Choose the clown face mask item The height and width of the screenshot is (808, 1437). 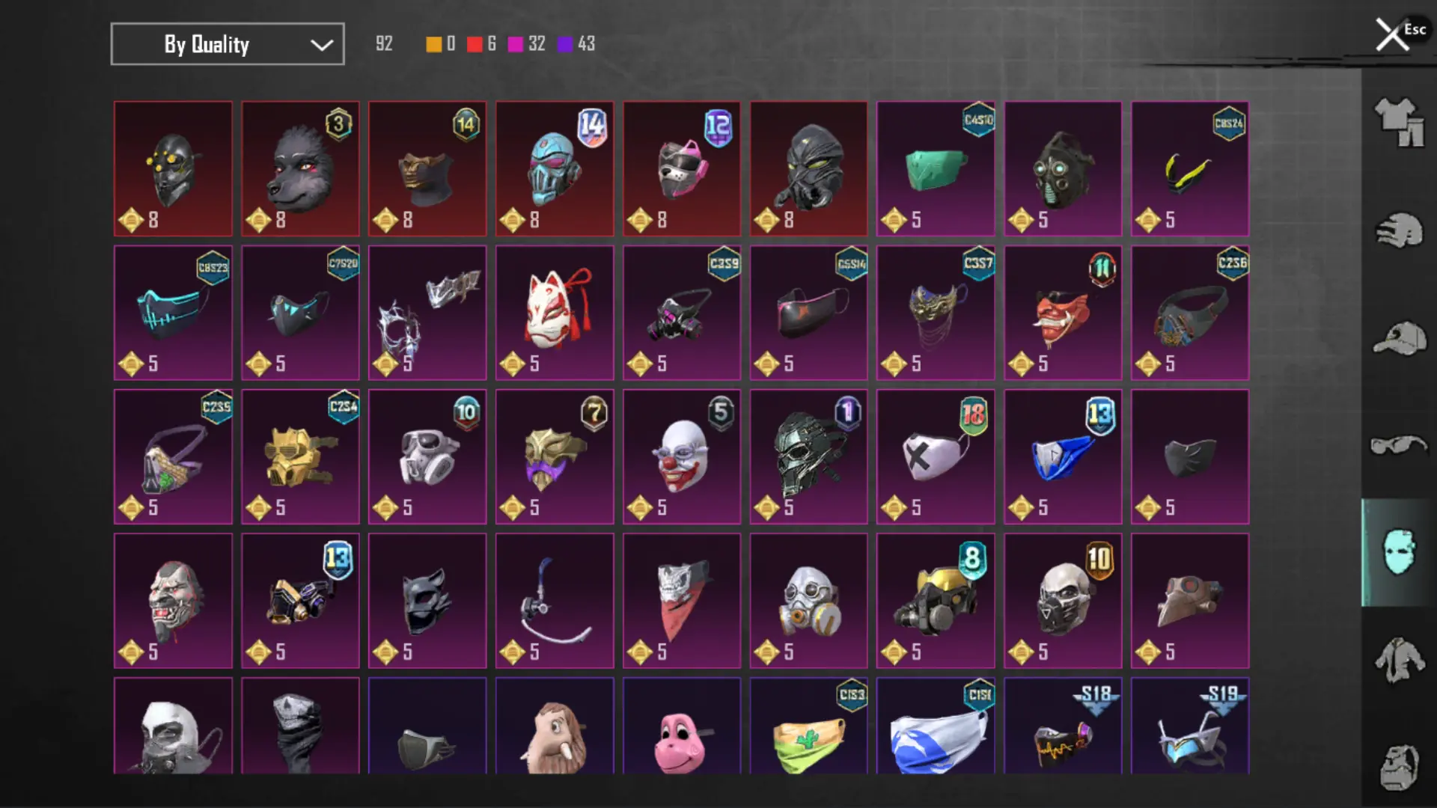[x=682, y=456]
